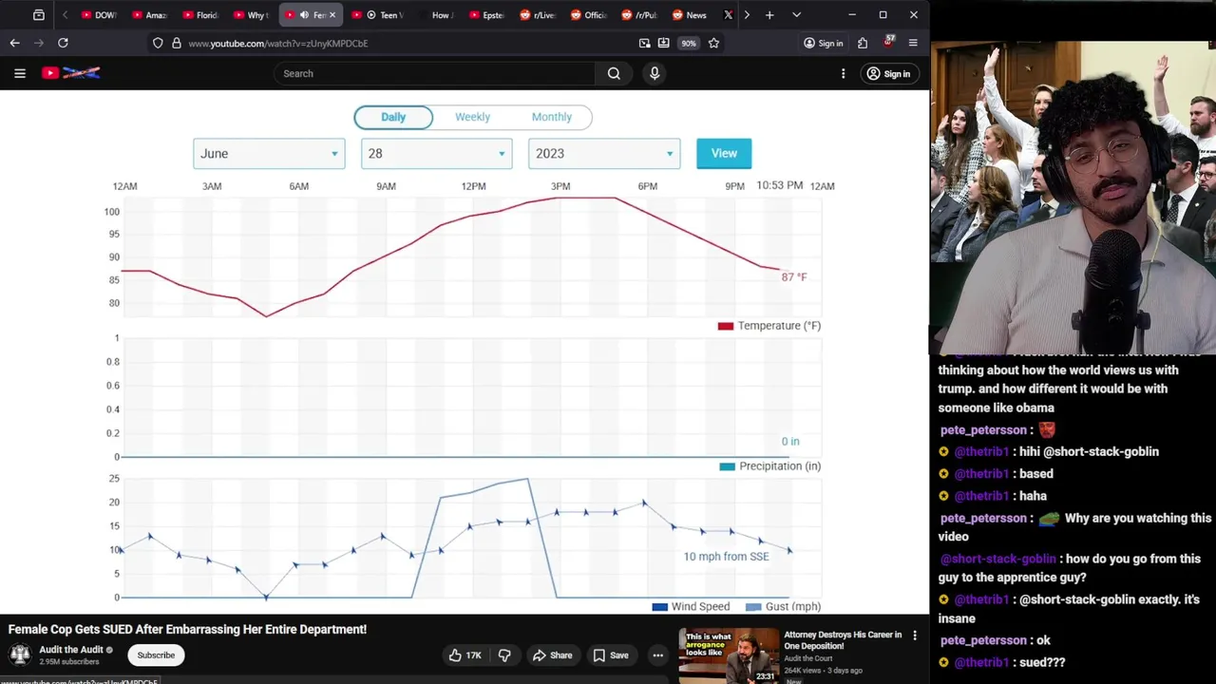Open Firefox account Sign in
The height and width of the screenshot is (684, 1216).
pos(823,43)
